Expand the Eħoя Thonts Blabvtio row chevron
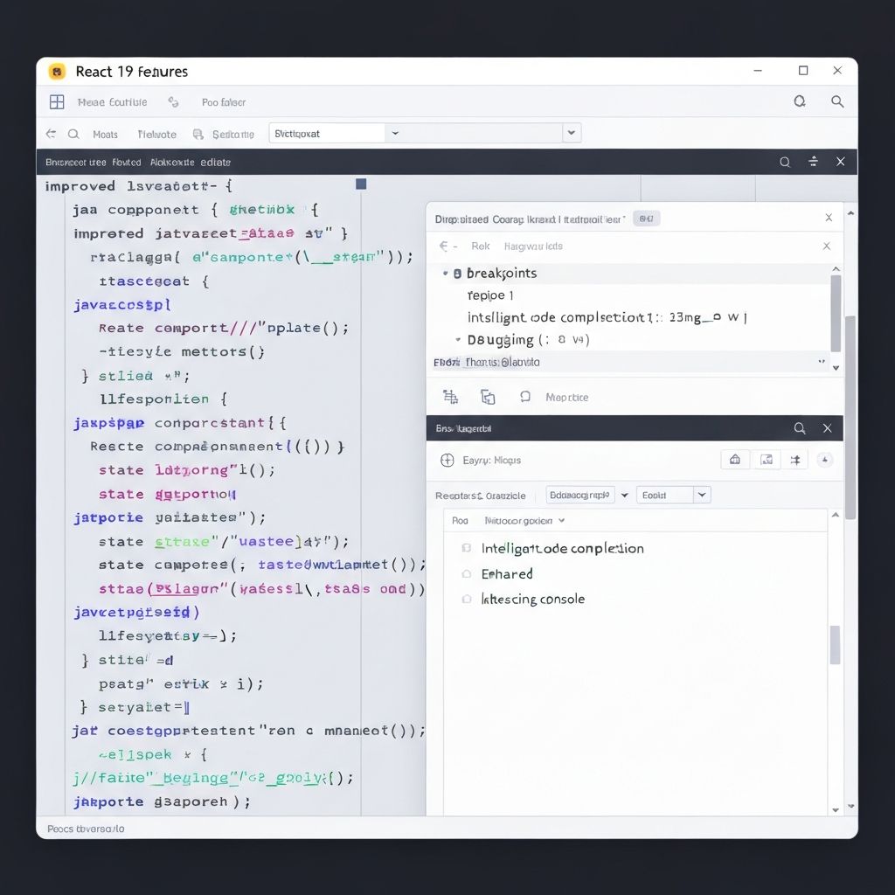Image resolution: width=895 pixels, height=895 pixels. (x=822, y=362)
